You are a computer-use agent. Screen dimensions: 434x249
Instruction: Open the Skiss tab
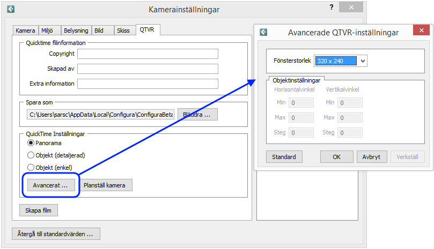[123, 31]
